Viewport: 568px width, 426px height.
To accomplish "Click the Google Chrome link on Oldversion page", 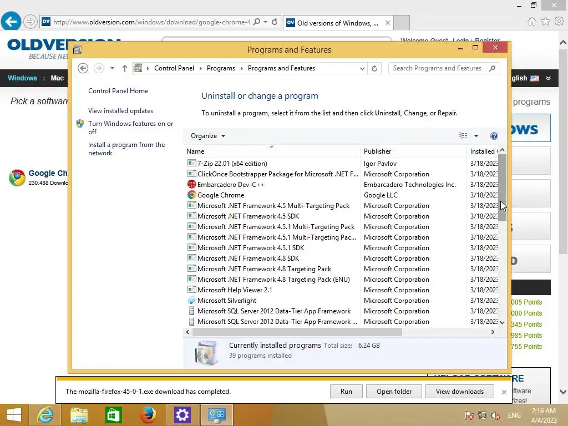I will coord(48,173).
